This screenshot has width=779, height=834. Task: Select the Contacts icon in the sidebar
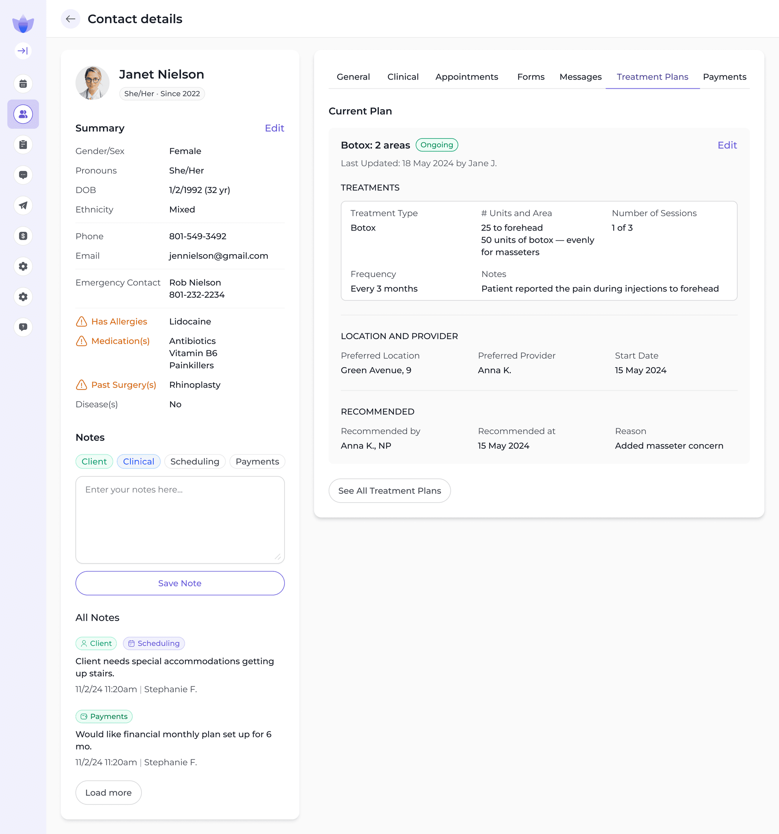[x=23, y=114]
